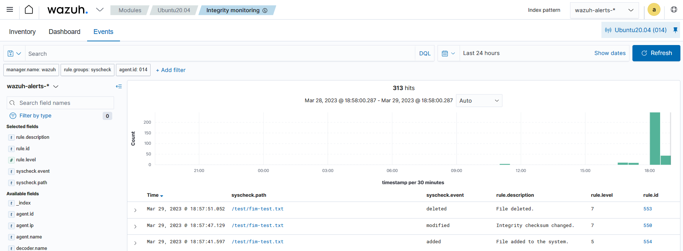Click the Wazuh logo
Viewport: 683px width, 251px height.
pyautogui.click(x=68, y=10)
